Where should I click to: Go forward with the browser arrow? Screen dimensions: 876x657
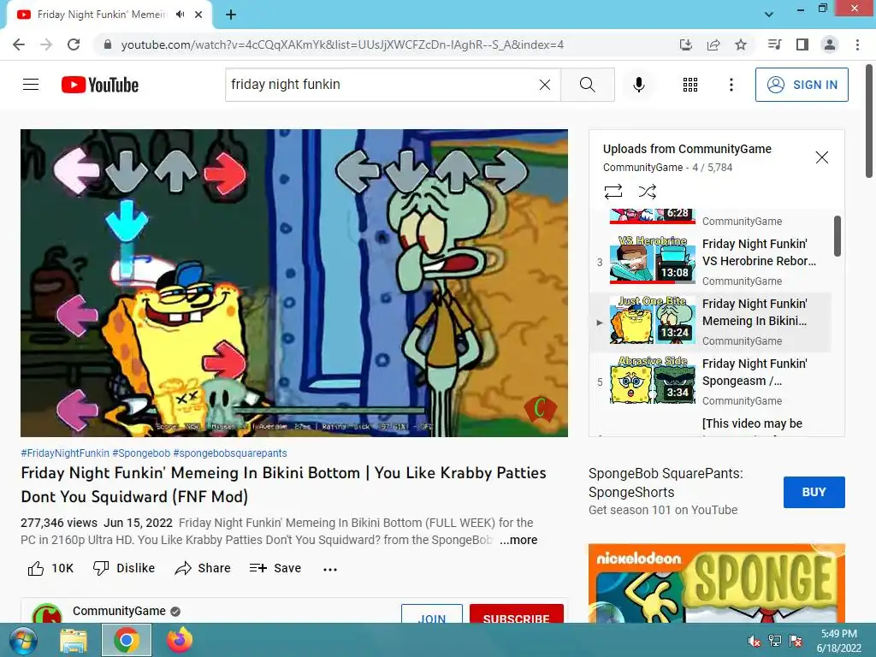46,44
